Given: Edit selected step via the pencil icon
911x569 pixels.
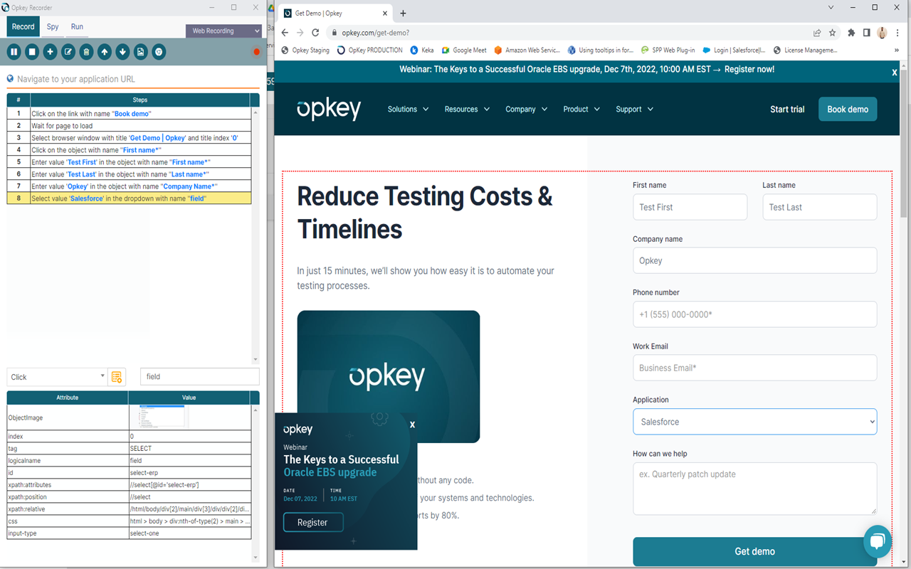Looking at the screenshot, I should click(x=67, y=51).
